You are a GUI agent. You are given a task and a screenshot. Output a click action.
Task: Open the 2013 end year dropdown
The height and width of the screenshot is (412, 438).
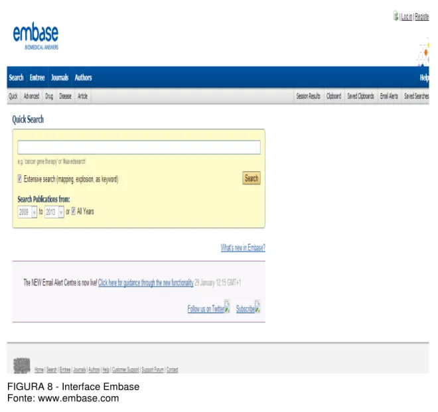pos(54,212)
